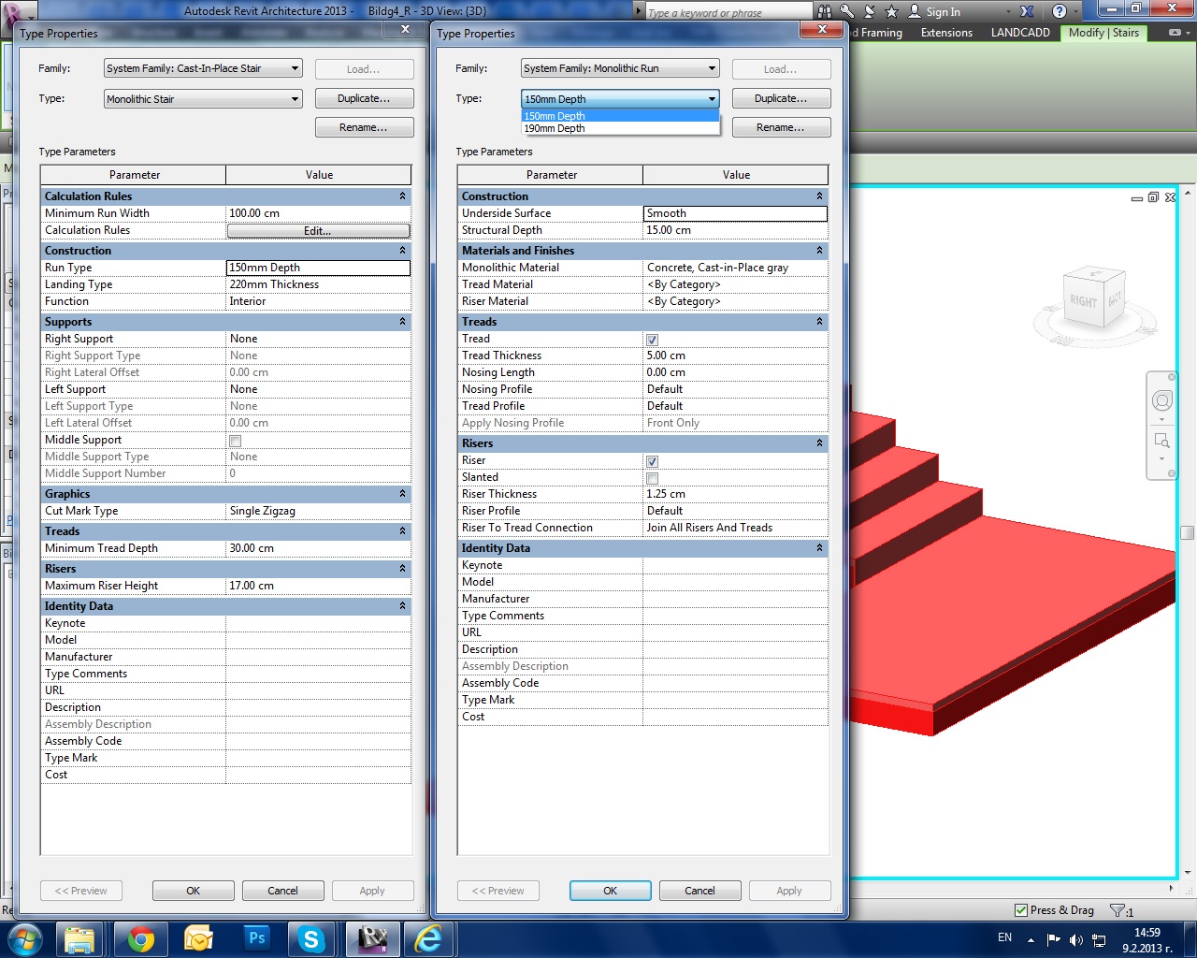Click the Autodesk Exchange X icon
Image resolution: width=1197 pixels, height=958 pixels.
(x=1027, y=11)
